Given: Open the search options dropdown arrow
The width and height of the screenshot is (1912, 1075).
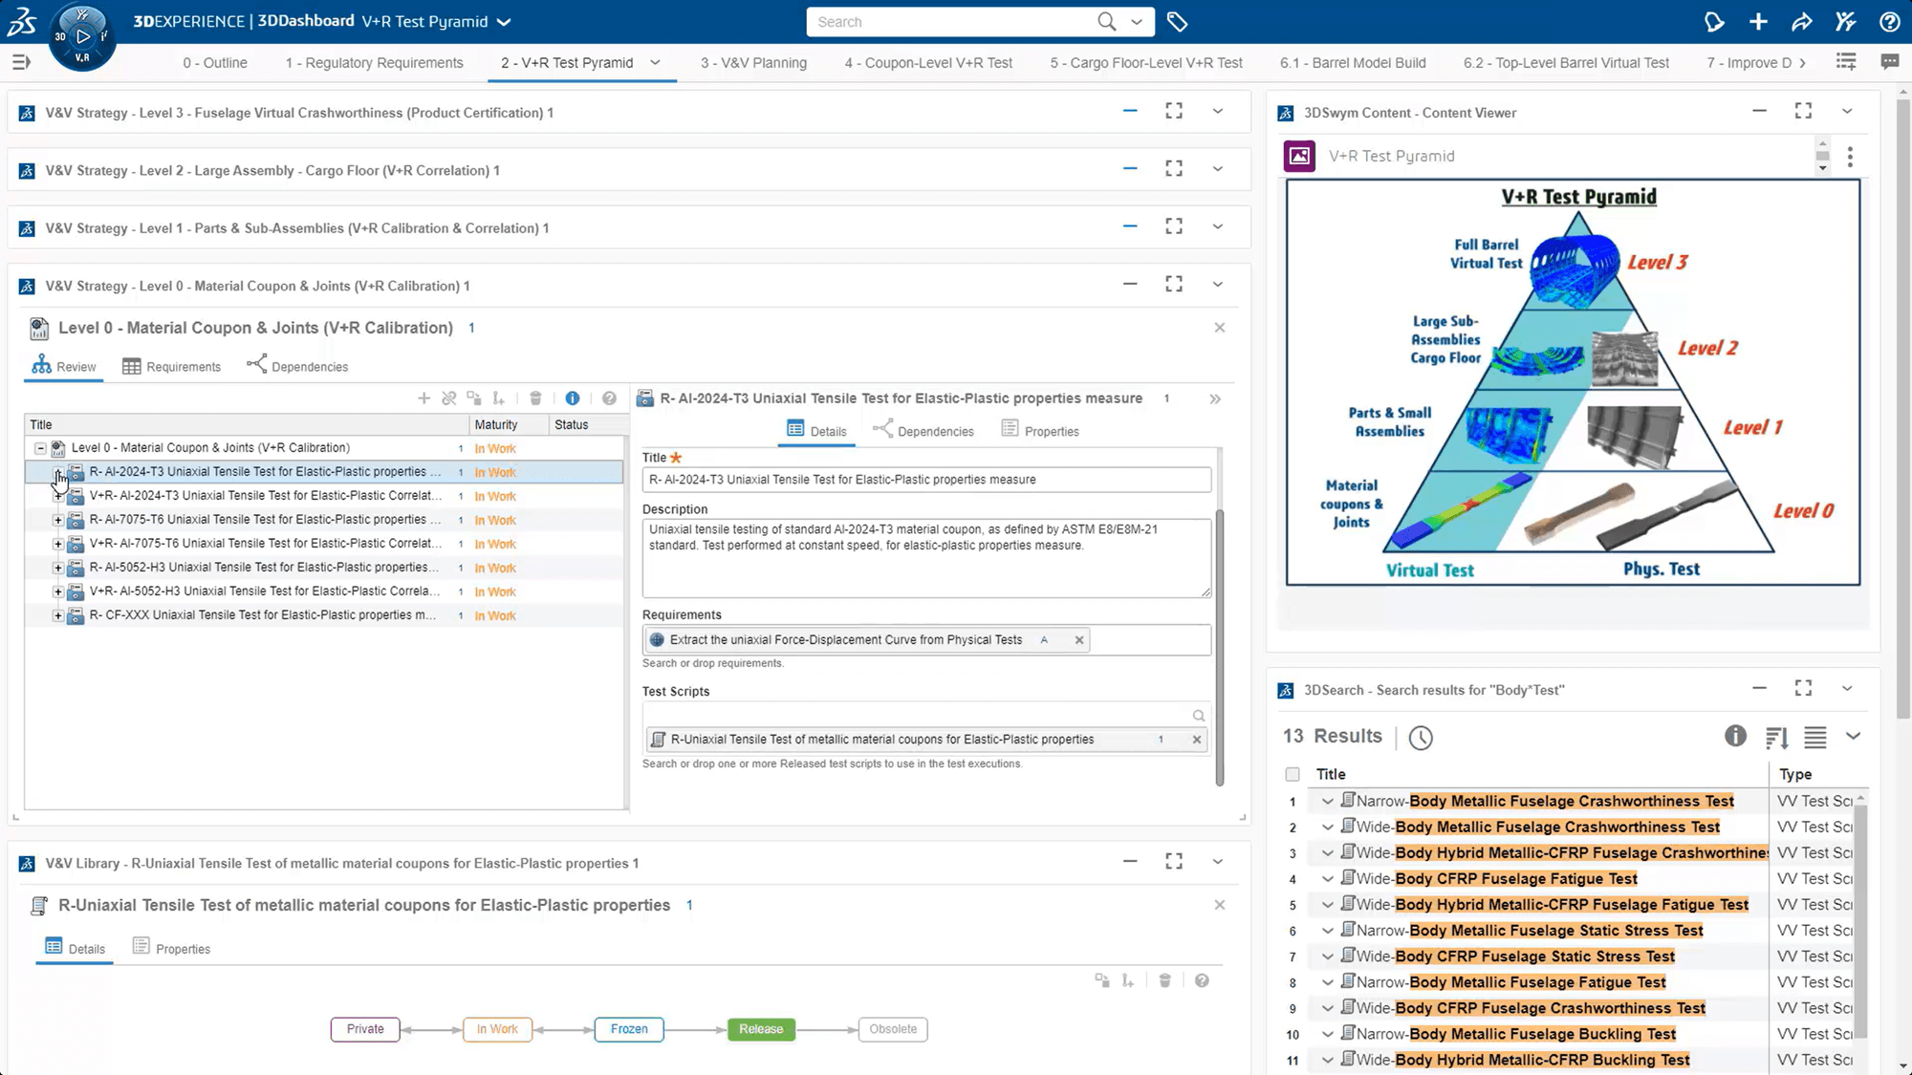Looking at the screenshot, I should coord(1137,22).
